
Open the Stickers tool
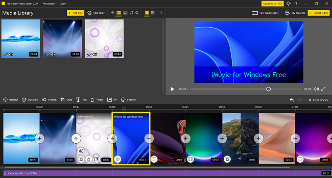point(128,100)
